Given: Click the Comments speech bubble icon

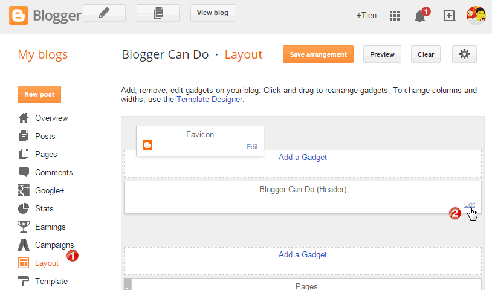Looking at the screenshot, I should pos(24,172).
